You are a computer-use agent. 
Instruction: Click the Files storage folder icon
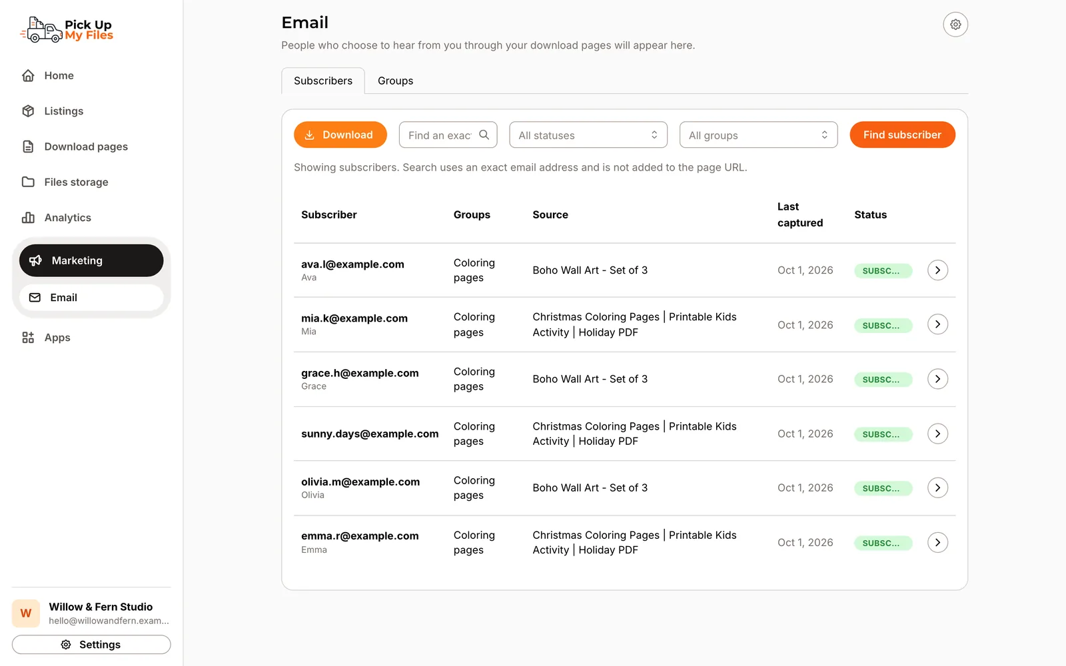[28, 182]
